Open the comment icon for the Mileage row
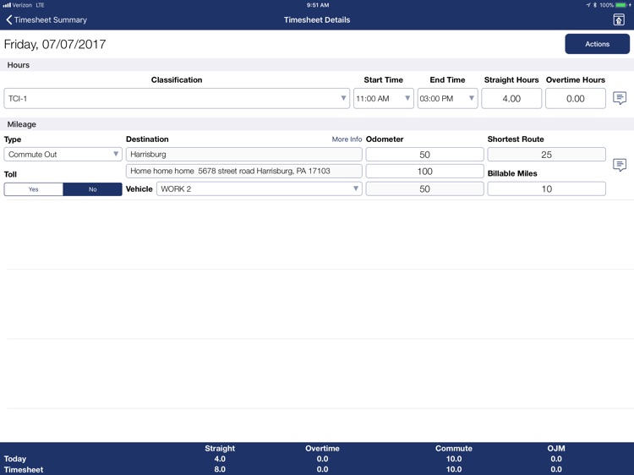This screenshot has height=475, width=634. click(x=620, y=165)
